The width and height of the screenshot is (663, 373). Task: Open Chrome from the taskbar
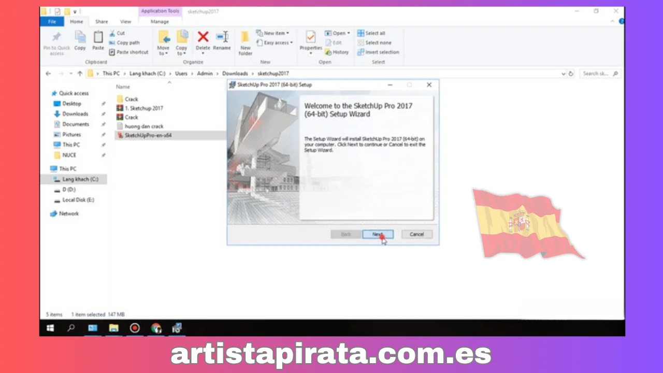pos(156,328)
